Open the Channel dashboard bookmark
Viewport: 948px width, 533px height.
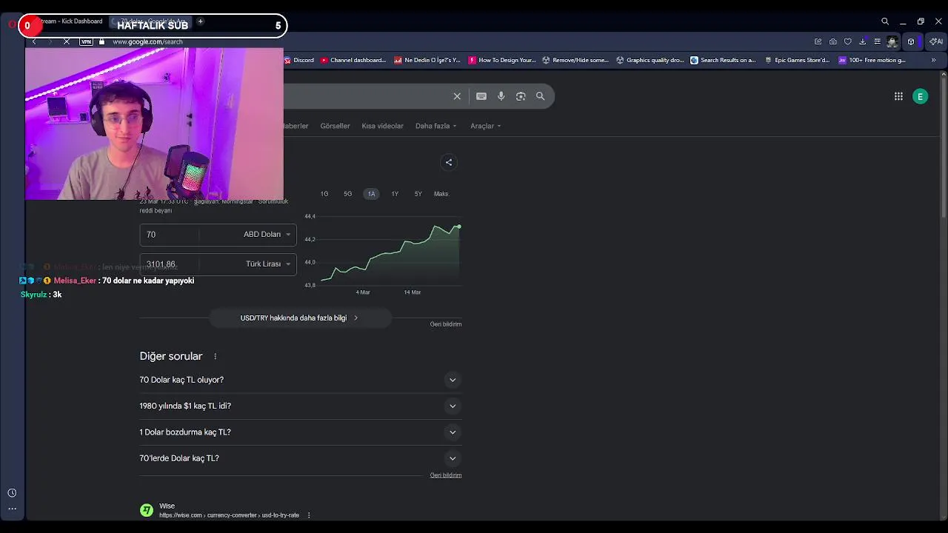[x=353, y=60]
